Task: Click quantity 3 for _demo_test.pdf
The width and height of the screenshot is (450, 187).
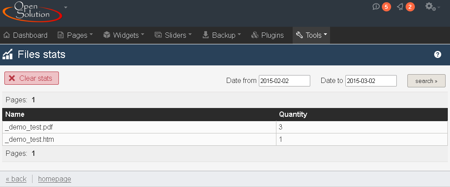Action: coord(281,127)
